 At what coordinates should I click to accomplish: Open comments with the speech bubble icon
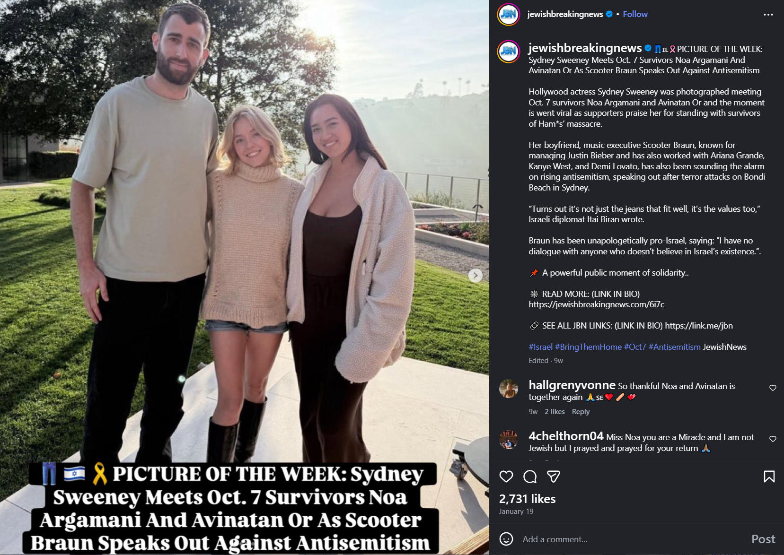coord(530,477)
